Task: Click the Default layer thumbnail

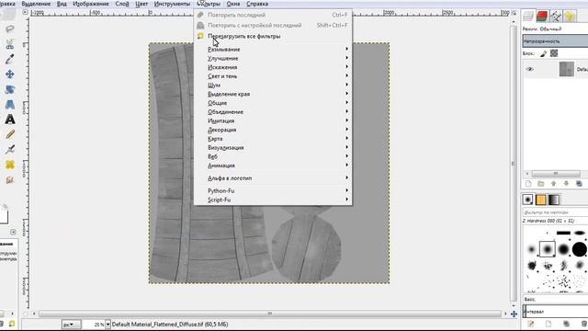Action: click(566, 70)
